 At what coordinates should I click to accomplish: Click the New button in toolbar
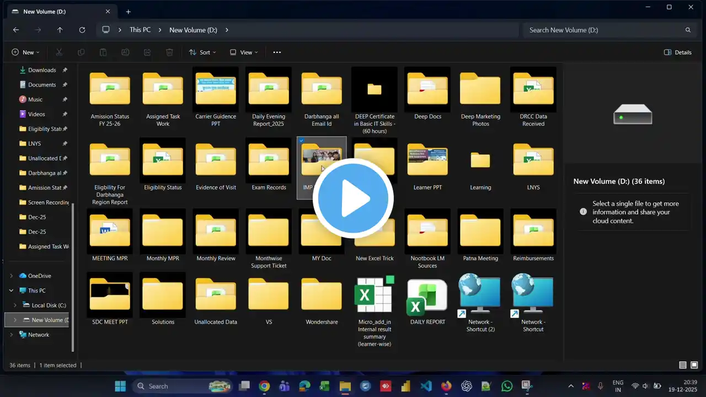click(x=25, y=52)
